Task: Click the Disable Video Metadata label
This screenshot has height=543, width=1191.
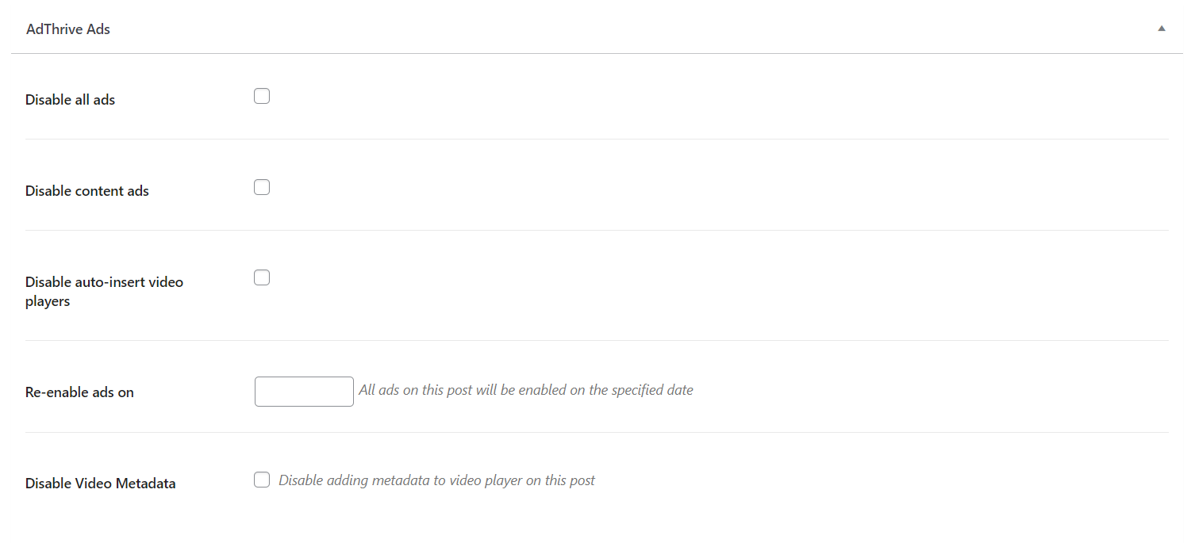Action: pyautogui.click(x=100, y=483)
